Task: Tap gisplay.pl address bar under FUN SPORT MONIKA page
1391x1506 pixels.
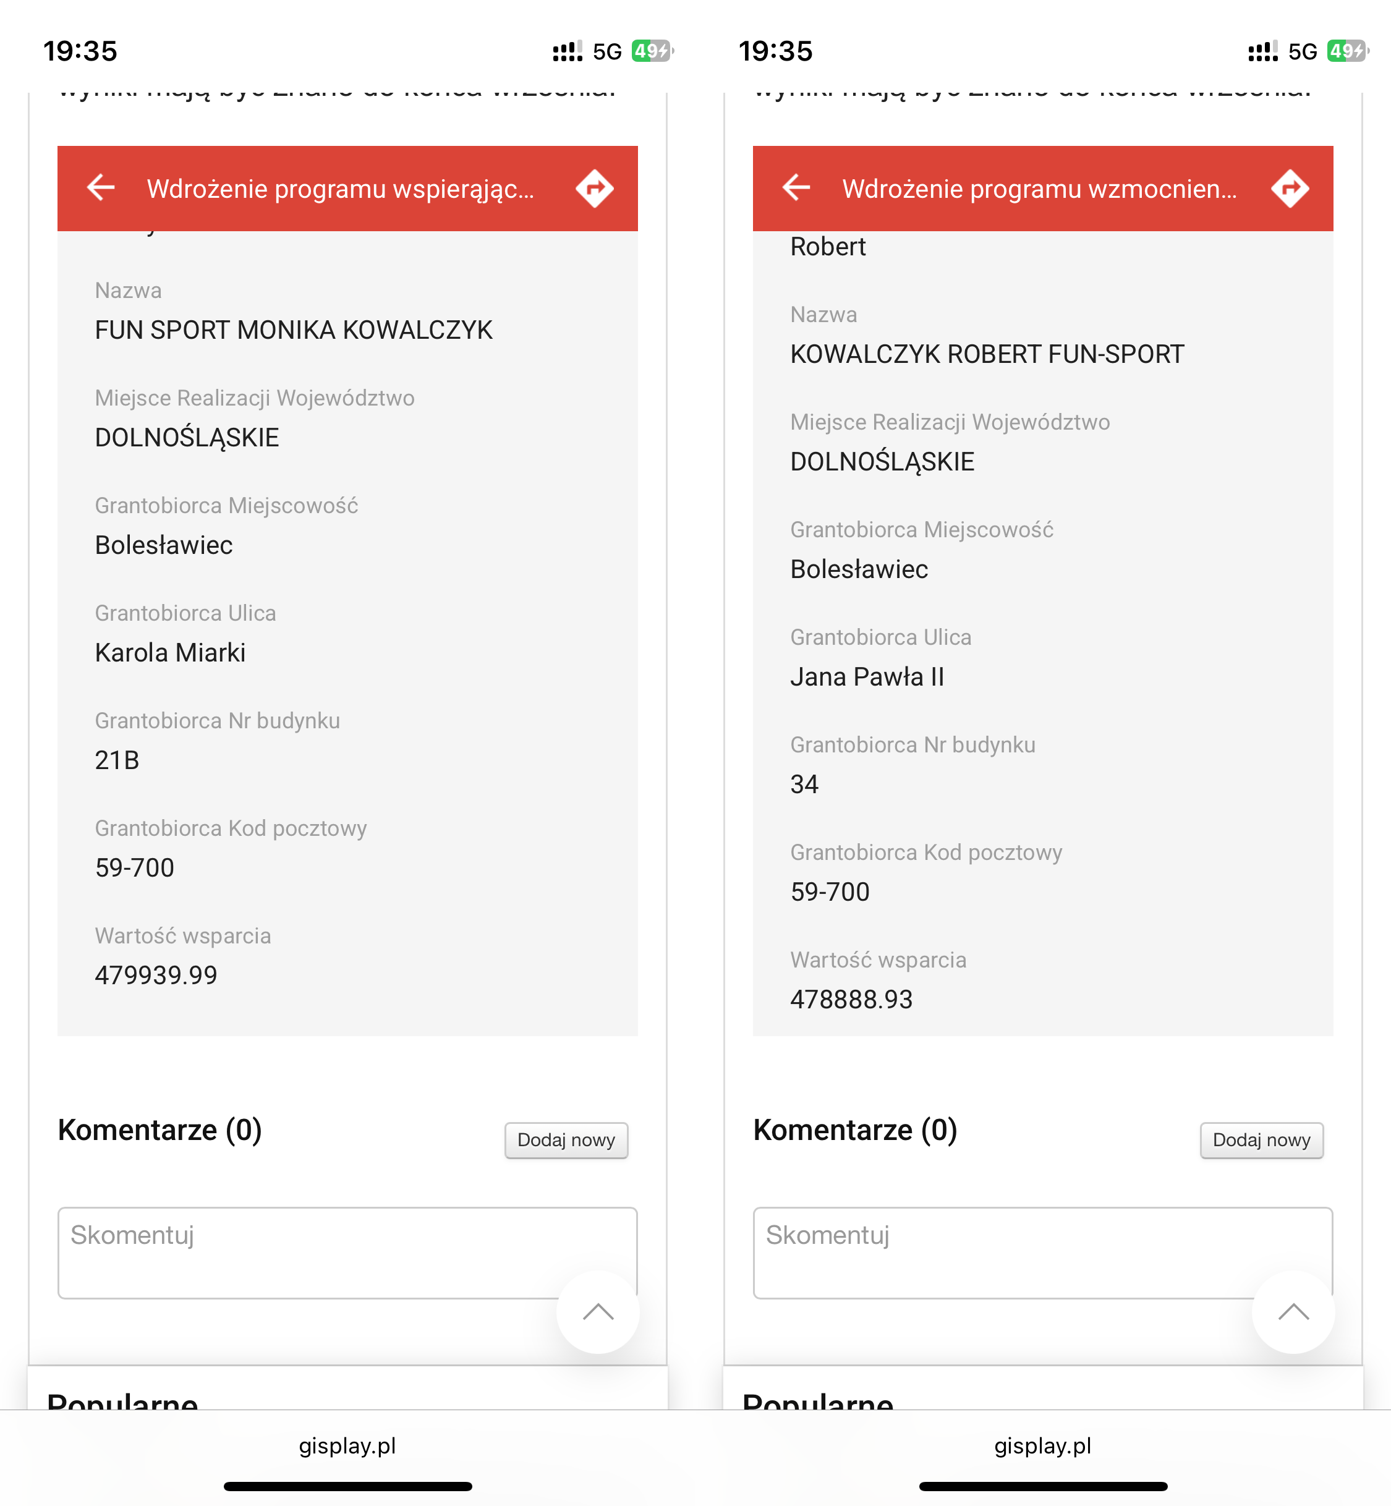Action: [x=347, y=1446]
